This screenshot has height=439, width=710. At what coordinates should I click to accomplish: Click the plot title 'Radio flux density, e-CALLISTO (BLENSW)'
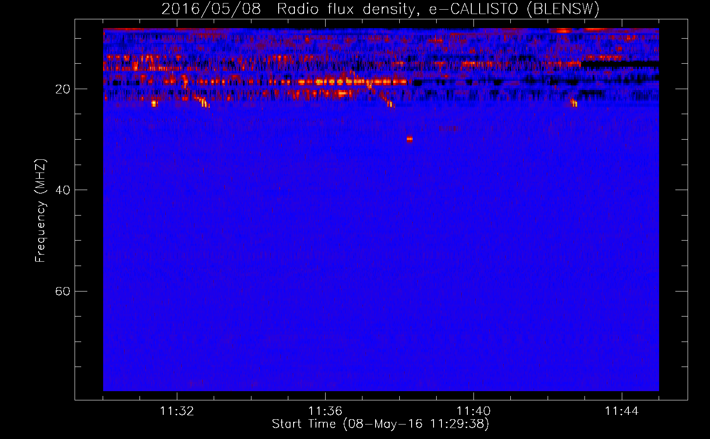point(438,9)
